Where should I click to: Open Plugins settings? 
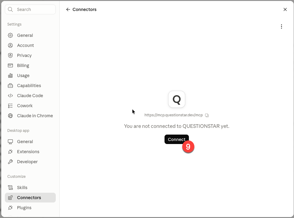(x=30, y=208)
